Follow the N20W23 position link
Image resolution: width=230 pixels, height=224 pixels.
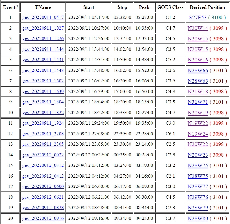(198, 155)
